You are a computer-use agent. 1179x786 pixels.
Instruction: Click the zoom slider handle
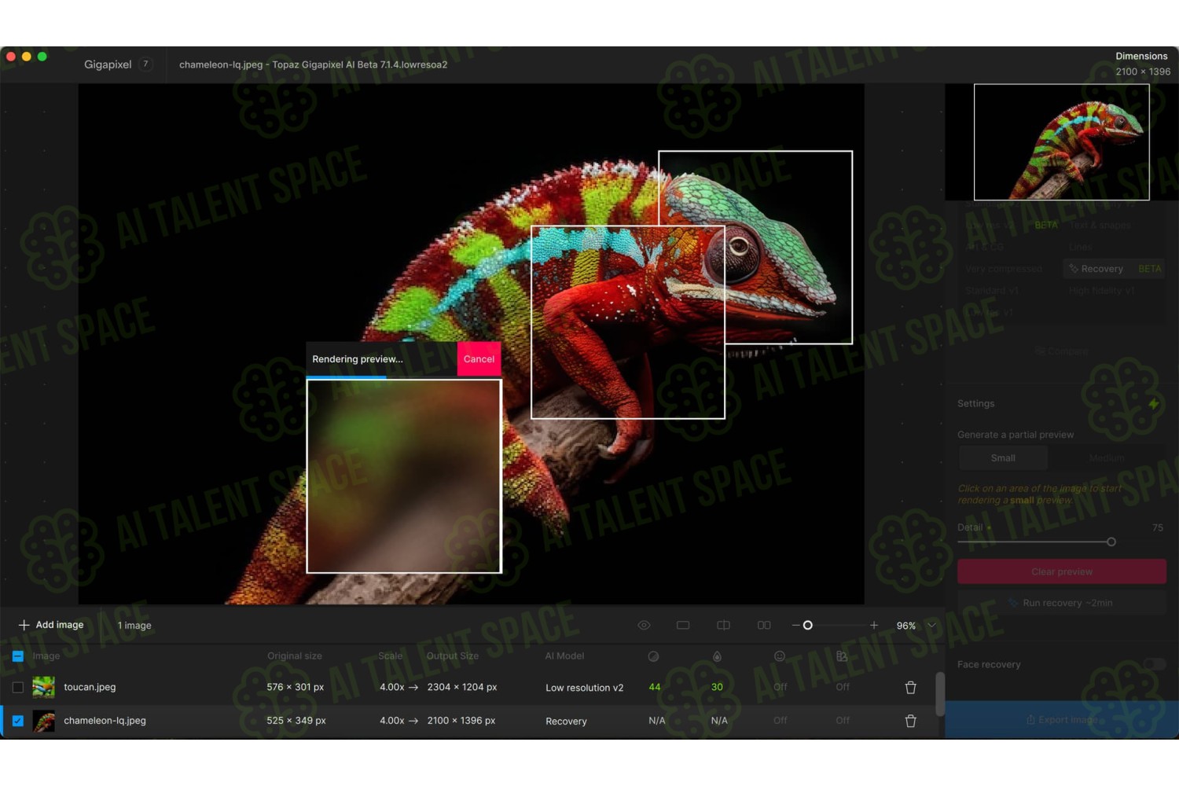tap(807, 626)
